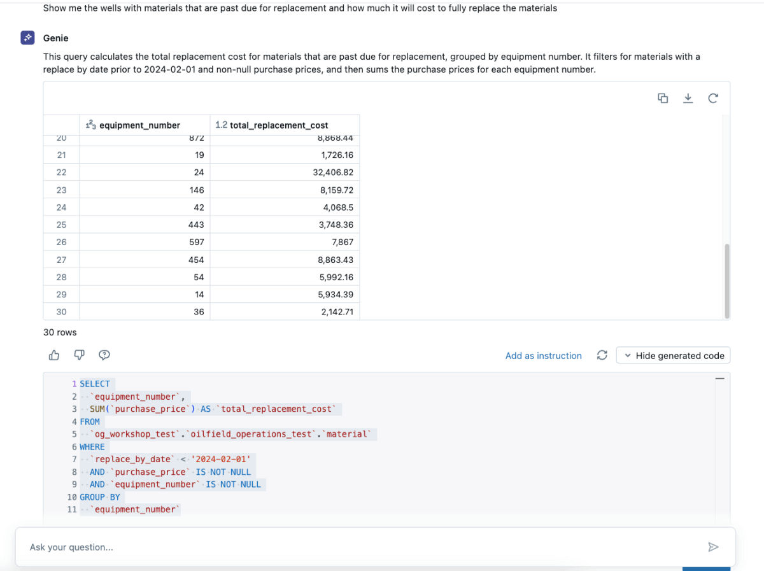Open the feedback comment bubble icon
The height and width of the screenshot is (571, 764).
(x=104, y=355)
